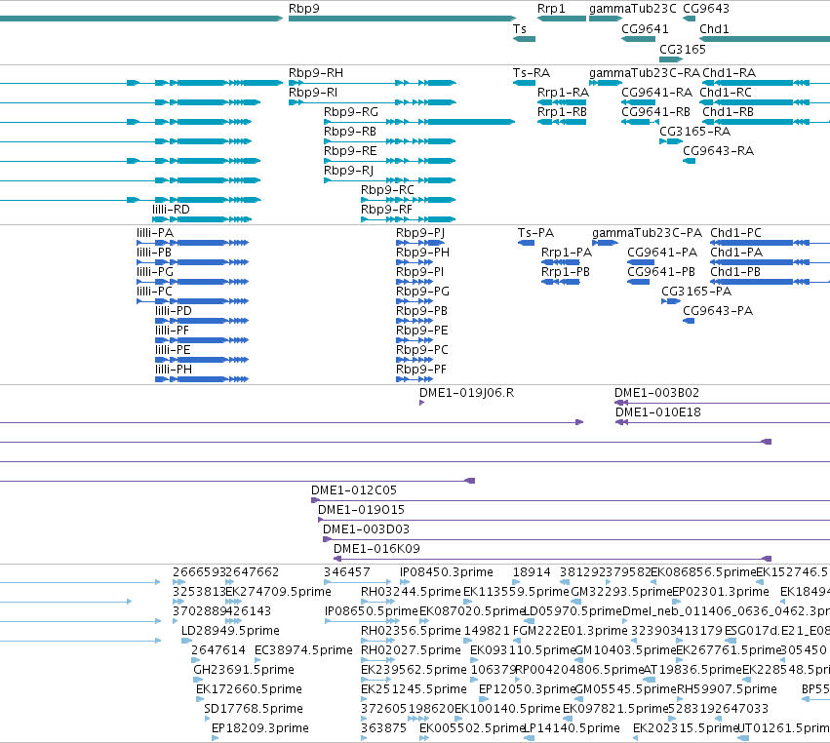
Task: Click the Rbp9 gene label
Action: [304, 9]
